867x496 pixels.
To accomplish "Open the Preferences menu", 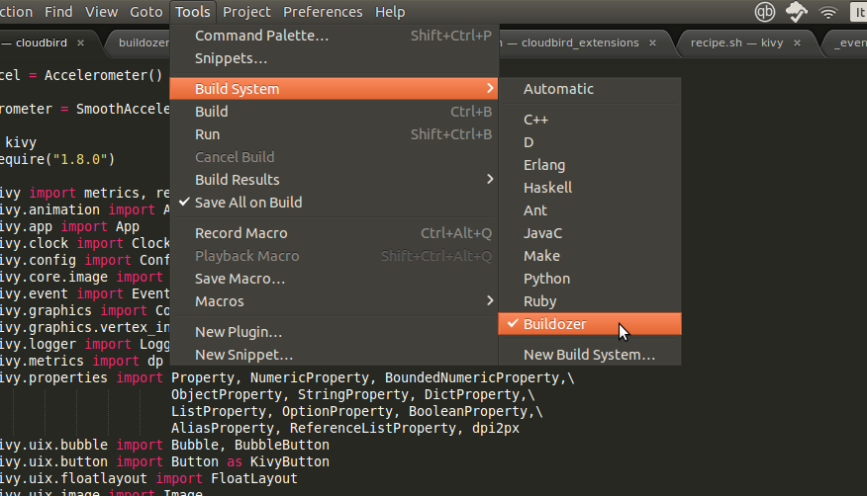I will 323,12.
